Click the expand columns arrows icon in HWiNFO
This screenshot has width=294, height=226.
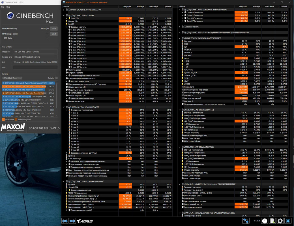(x=65, y=221)
